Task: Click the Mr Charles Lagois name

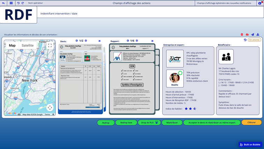Action: pyautogui.click(x=227, y=68)
